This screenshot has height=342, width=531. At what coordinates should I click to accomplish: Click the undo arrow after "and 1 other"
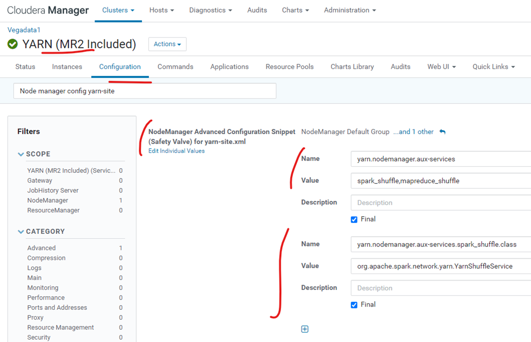442,132
